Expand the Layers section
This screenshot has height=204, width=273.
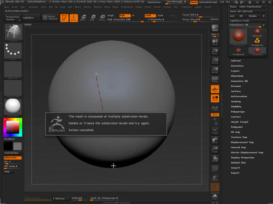235,71
